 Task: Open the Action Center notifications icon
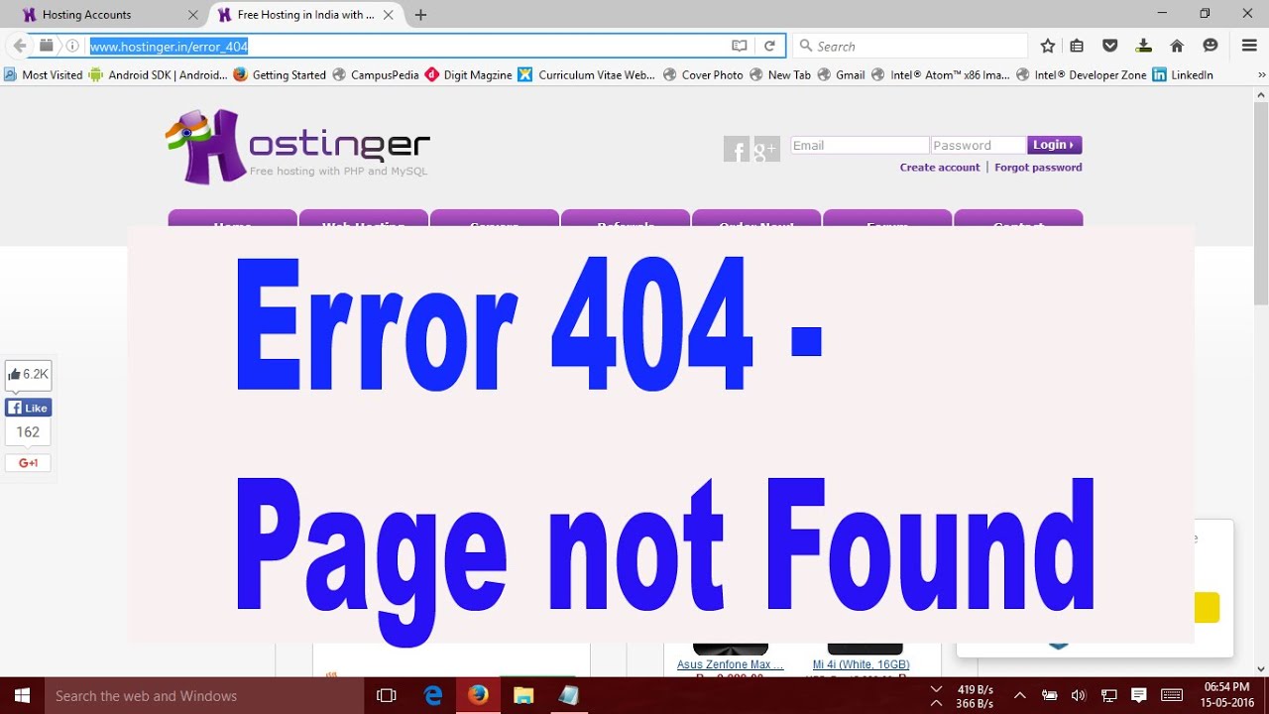(1139, 695)
